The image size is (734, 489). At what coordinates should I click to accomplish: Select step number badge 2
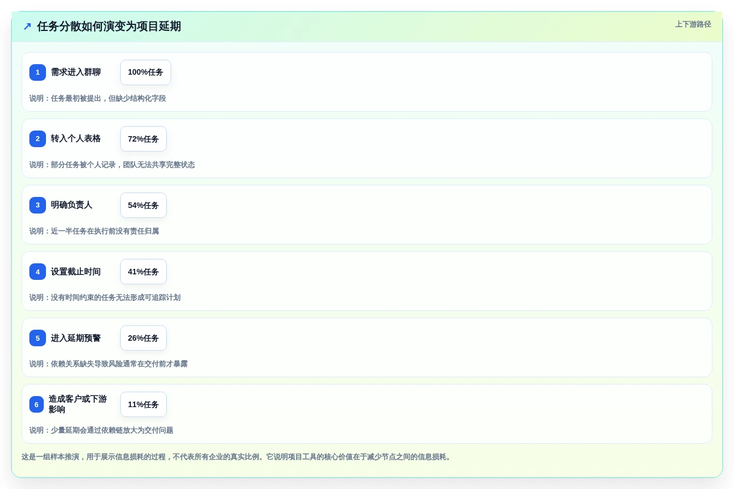click(x=38, y=139)
